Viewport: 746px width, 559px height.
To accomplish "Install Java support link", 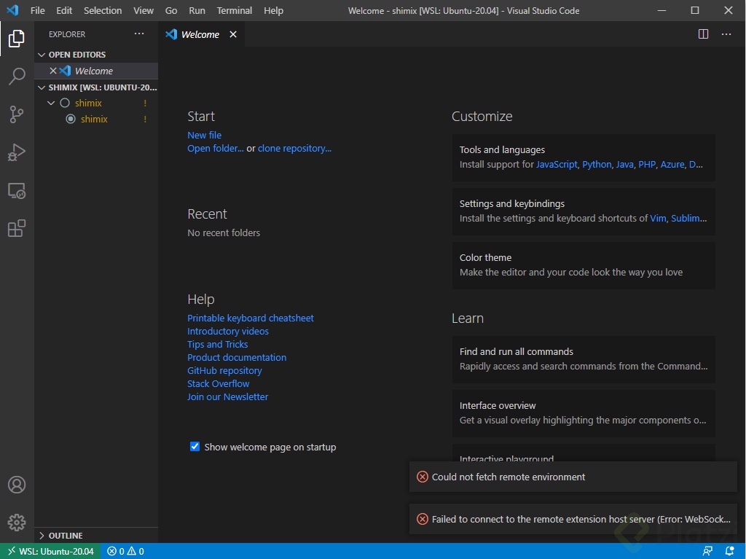I will (624, 164).
